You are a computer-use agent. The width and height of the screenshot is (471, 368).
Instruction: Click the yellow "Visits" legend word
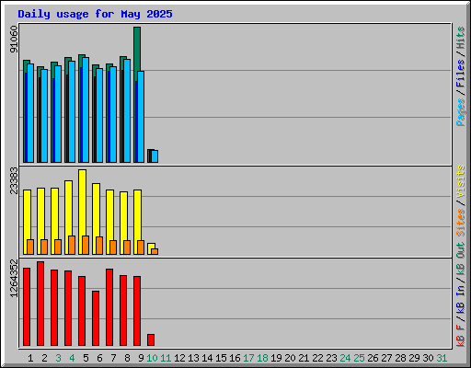tap(461, 181)
